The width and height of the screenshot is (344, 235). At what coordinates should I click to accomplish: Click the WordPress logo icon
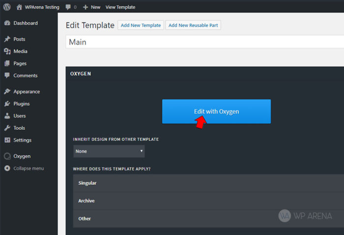[x=7, y=7]
